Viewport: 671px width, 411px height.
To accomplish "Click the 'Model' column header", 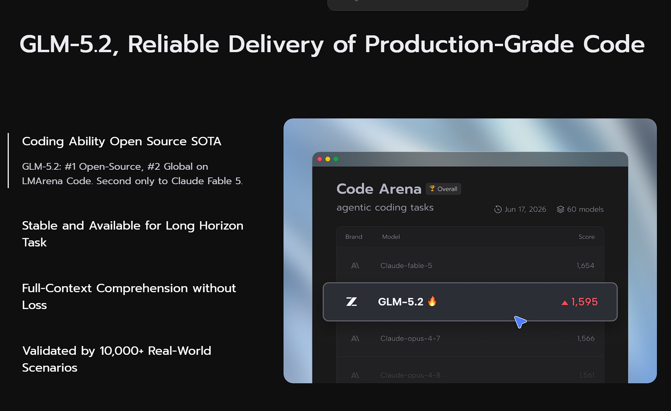I will (391, 237).
